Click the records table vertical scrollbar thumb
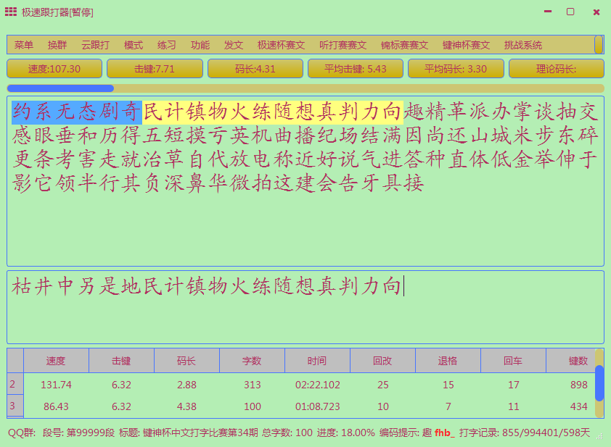 click(599, 383)
